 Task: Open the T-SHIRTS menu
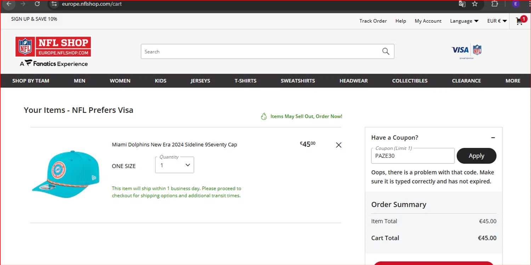[x=245, y=81]
